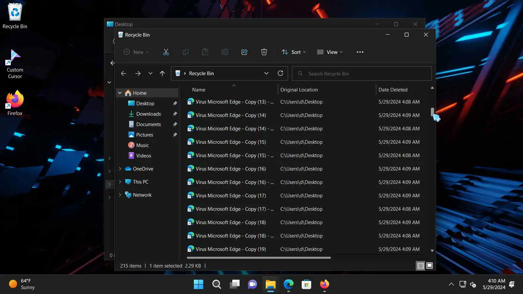Viewport: 523px width, 294px height.
Task: Click the Search Recycle Bin field
Action: (362, 73)
